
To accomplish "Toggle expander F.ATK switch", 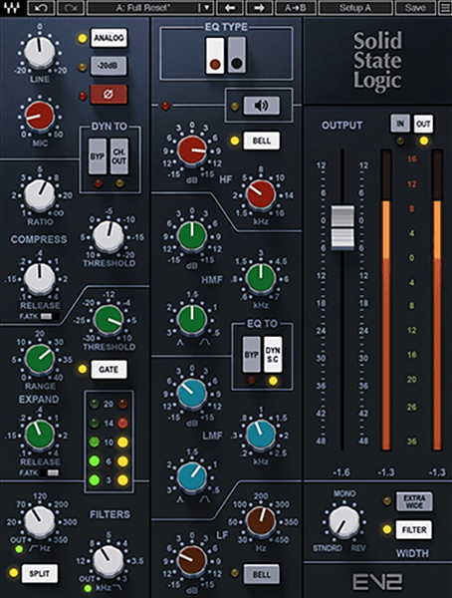I will [x=49, y=472].
